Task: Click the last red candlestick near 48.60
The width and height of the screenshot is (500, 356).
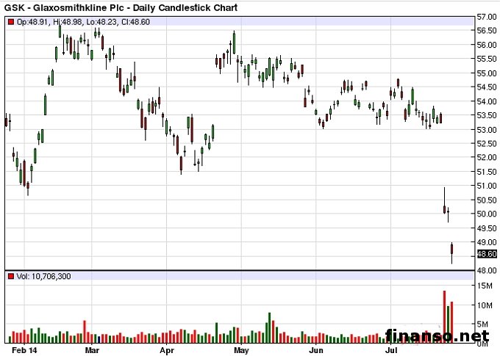Action: pyautogui.click(x=451, y=250)
